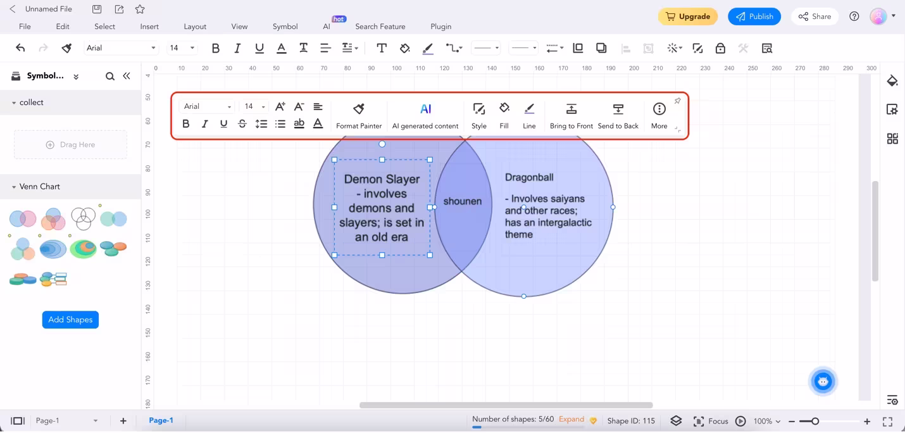Open font size dropdown in floating toolbar

click(x=255, y=106)
